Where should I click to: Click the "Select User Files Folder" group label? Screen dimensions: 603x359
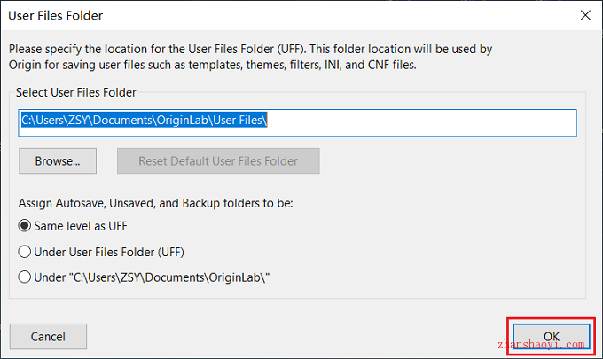(75, 93)
